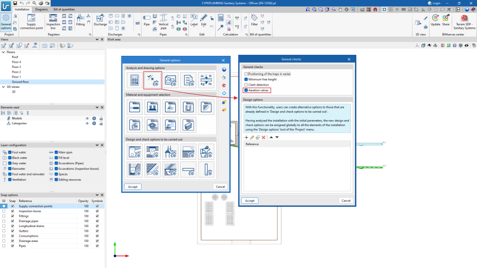Screen dimensions: 477x268
Task: Switch to Bill of quantities tab
Action: pyautogui.click(x=64, y=9)
